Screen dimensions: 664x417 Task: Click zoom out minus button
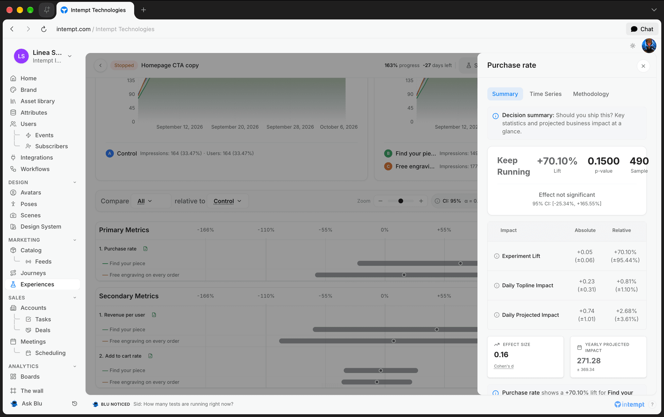[x=381, y=201]
